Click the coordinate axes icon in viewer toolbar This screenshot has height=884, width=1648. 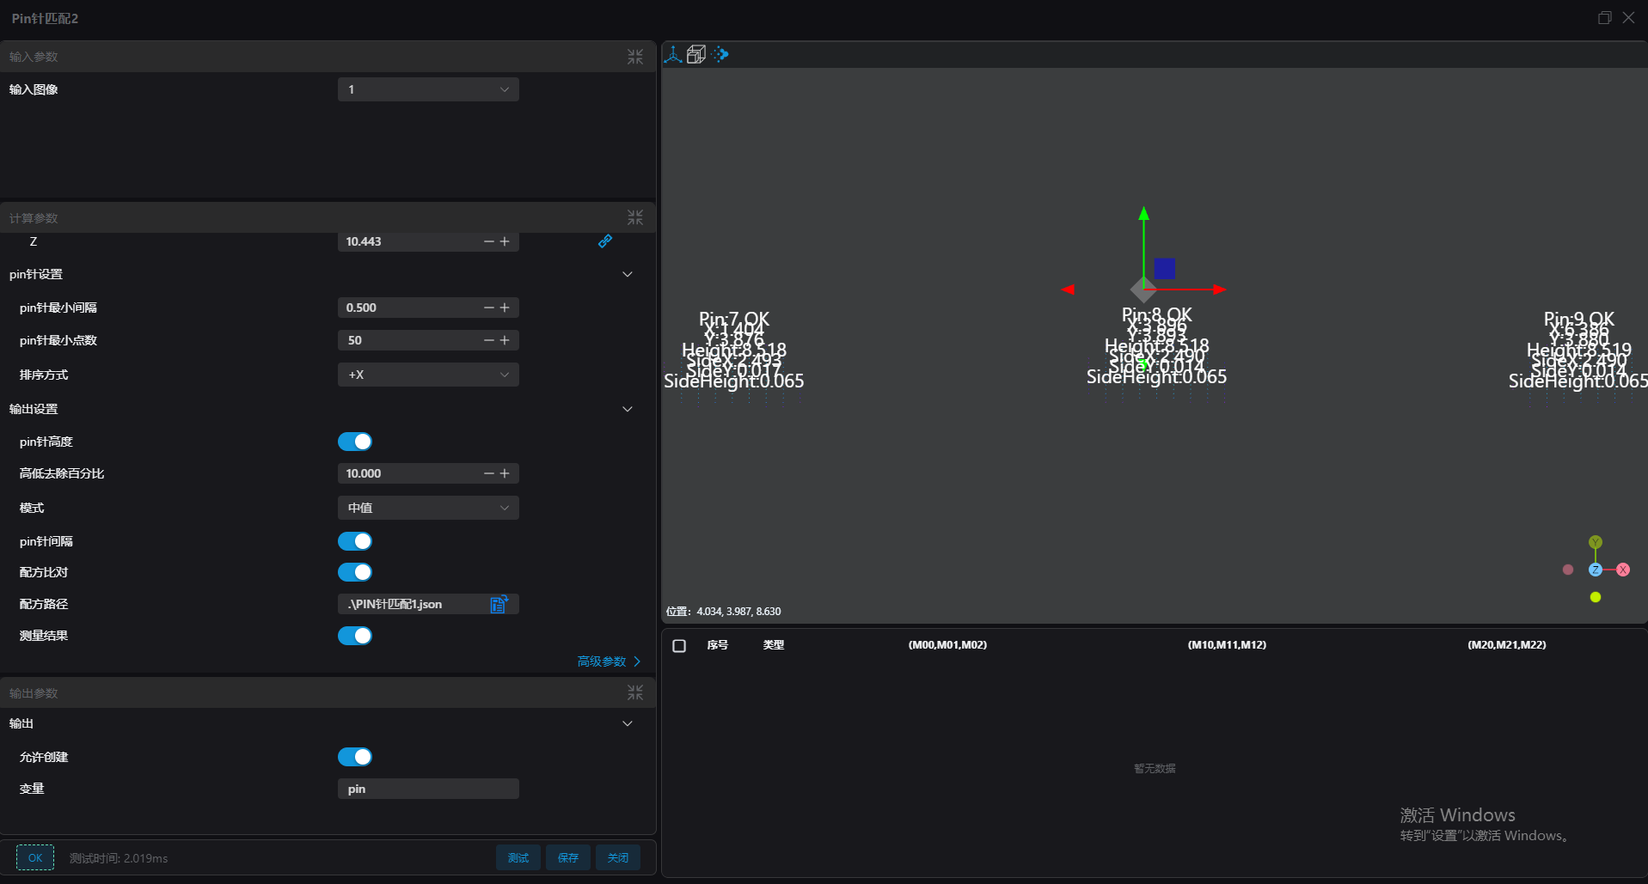click(x=673, y=55)
